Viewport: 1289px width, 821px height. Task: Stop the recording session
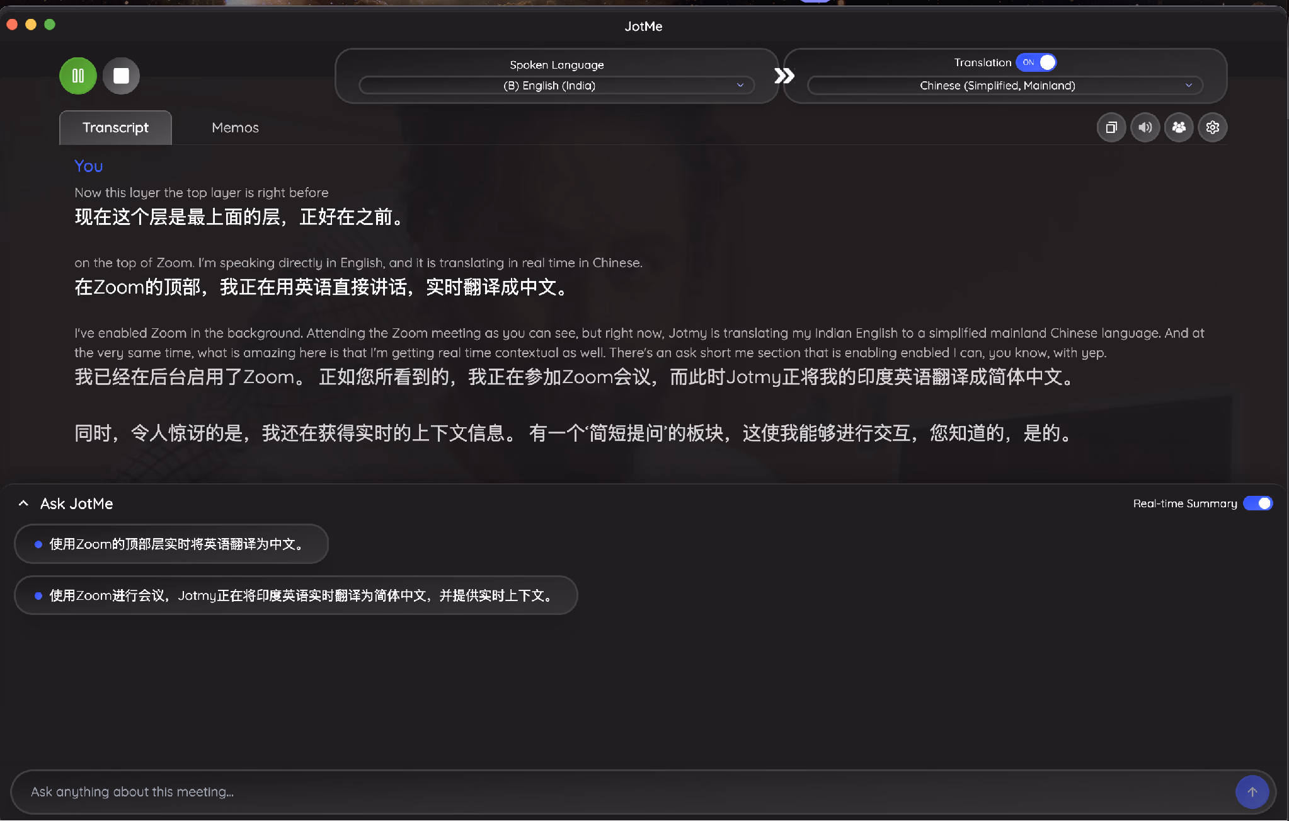coord(121,76)
